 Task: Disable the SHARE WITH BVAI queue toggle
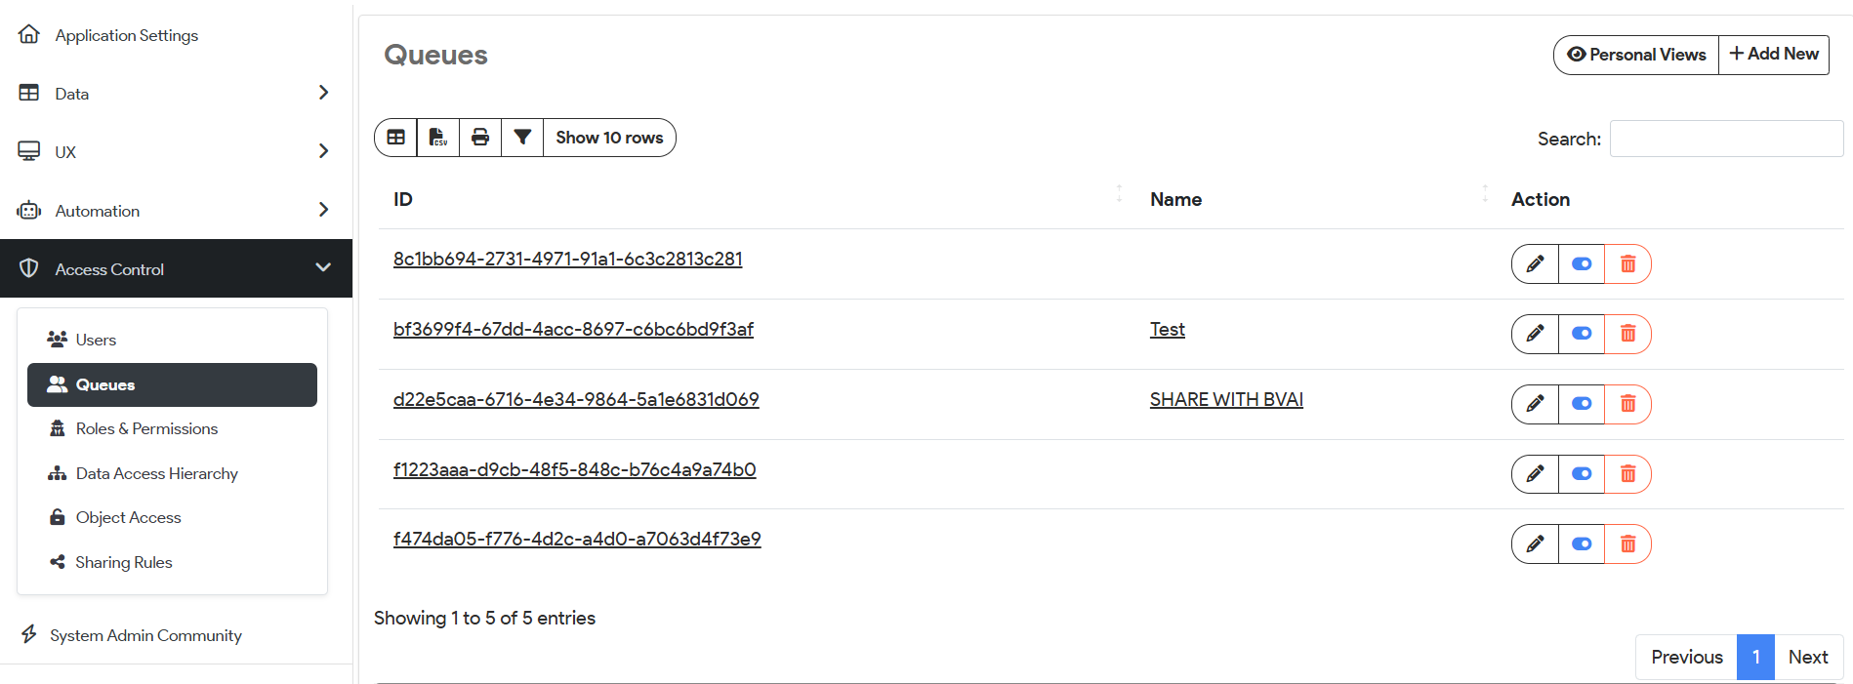click(1582, 404)
